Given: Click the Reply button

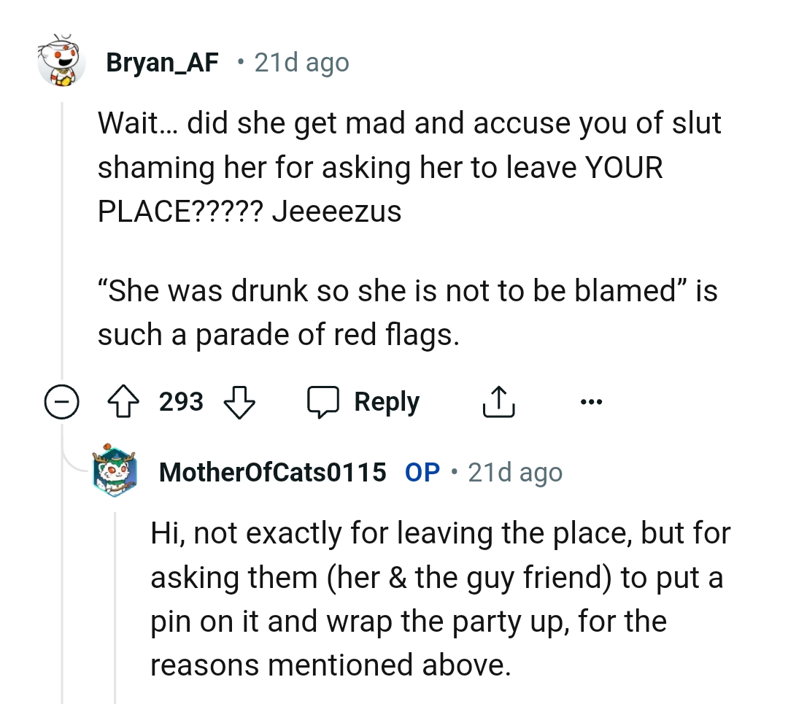Looking at the screenshot, I should [387, 401].
